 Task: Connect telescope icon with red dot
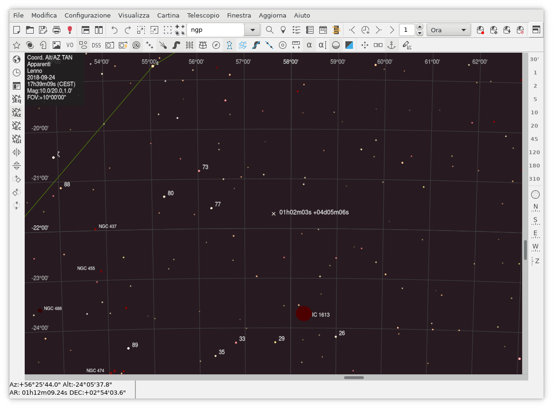480,30
